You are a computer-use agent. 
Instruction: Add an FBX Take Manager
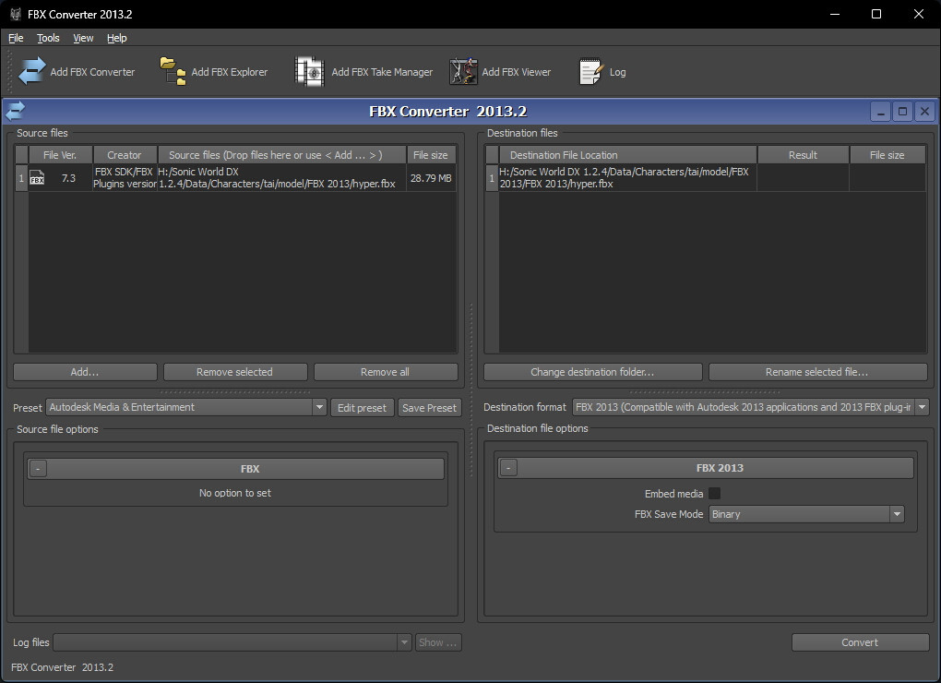pyautogui.click(x=364, y=71)
